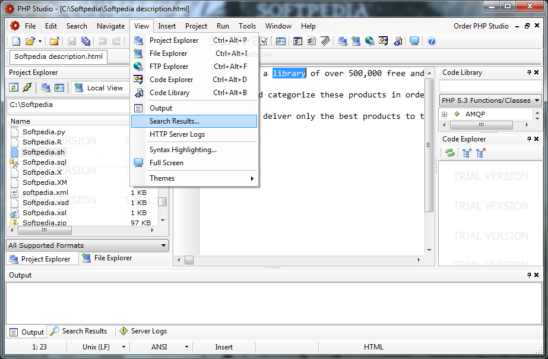
Task: Choose Search Results... in View menu
Action: click(x=194, y=121)
